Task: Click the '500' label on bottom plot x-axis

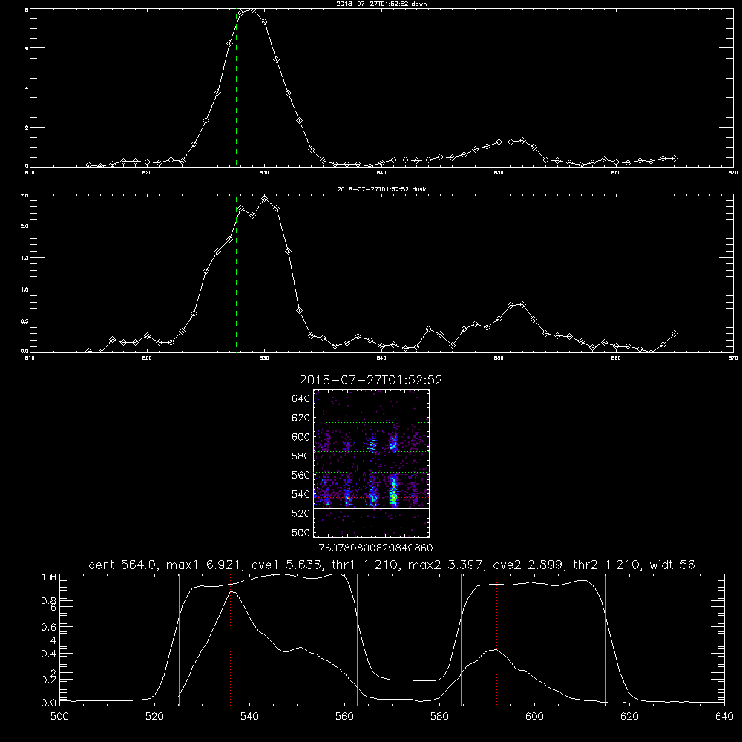Action: [x=59, y=717]
